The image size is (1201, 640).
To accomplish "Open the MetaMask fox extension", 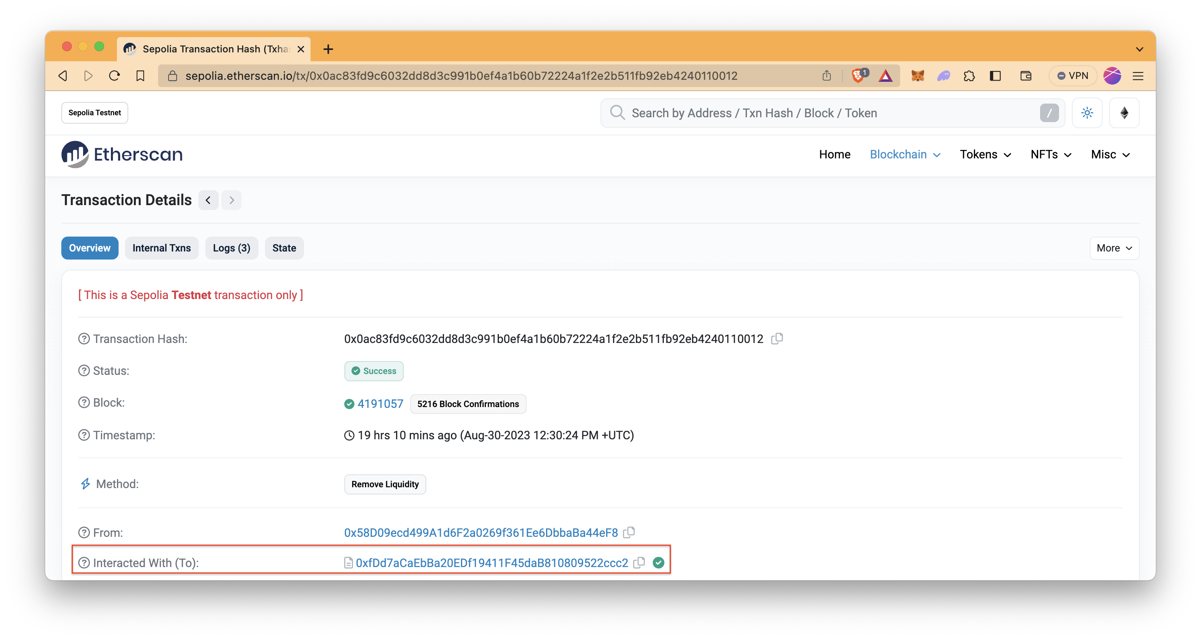I will [x=917, y=76].
